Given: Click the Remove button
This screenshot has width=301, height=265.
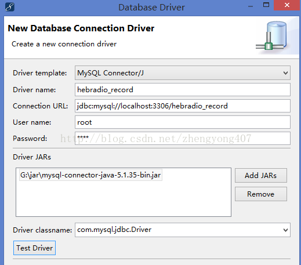Looking at the screenshot, I should [261, 194].
